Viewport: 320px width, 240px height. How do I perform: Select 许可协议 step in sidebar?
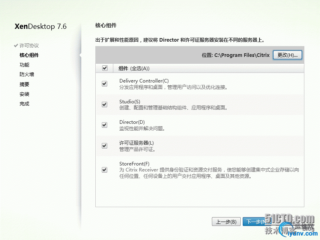(x=29, y=46)
